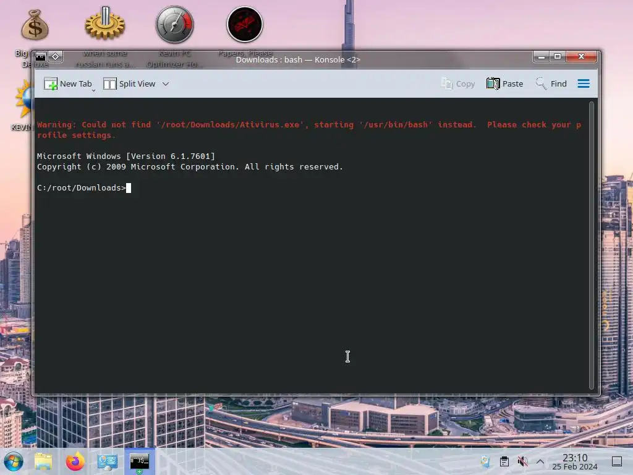Click the Konsole window menu icon
The height and width of the screenshot is (475, 633).
40,56
